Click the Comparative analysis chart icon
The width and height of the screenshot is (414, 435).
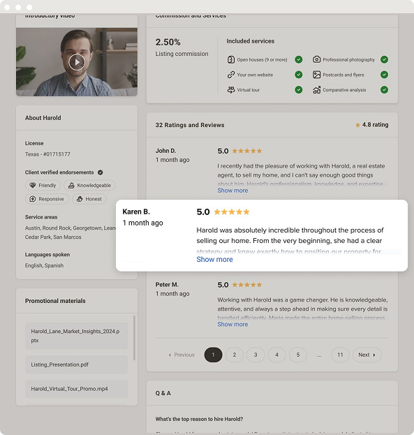tap(316, 90)
